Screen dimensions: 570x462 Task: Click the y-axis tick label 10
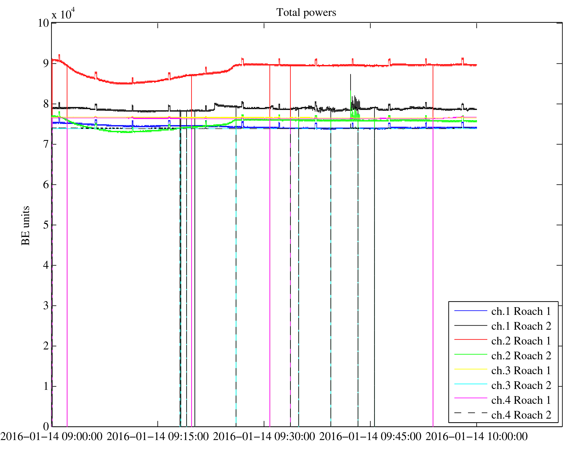[x=43, y=23]
